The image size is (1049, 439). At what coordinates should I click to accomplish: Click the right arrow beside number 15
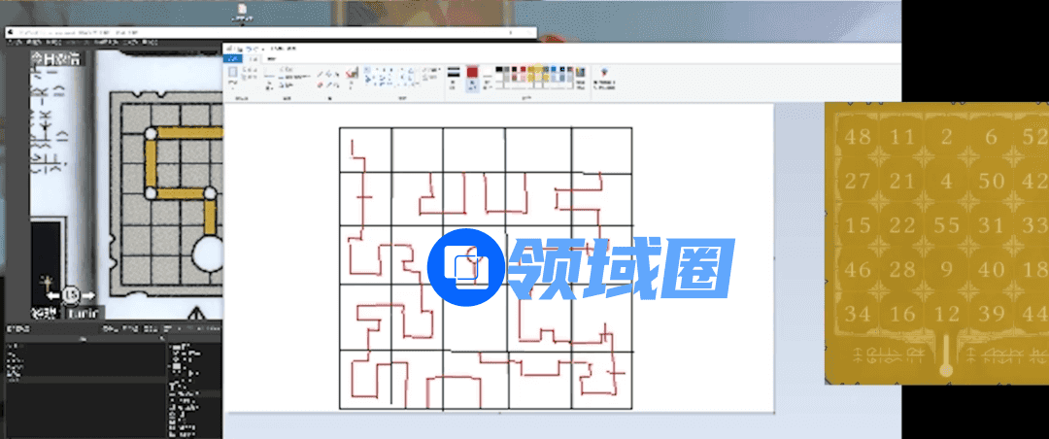(x=88, y=294)
